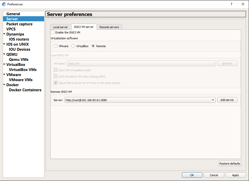Open VPCS preferences
Image resolution: width=249 pixels, height=181 pixels.
click(11, 29)
